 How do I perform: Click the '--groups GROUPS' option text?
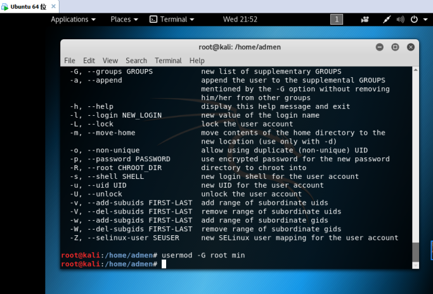120,71
